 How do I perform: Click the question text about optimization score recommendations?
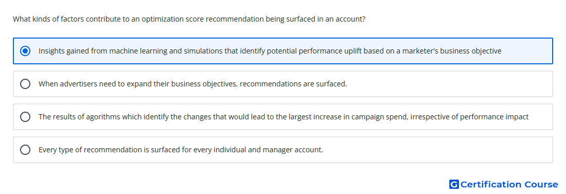(x=189, y=19)
